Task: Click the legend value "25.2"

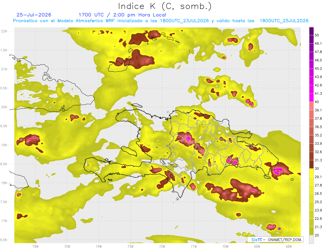Action: [318, 202]
